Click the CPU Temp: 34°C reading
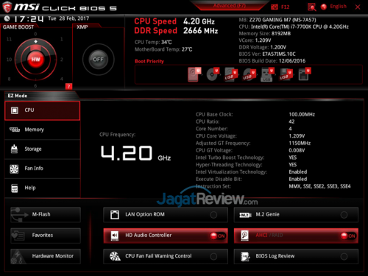The height and width of the screenshot is (276, 368). pos(153,42)
